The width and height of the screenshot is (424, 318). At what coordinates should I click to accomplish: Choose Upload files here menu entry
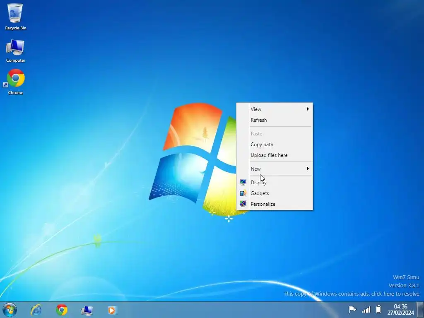(275, 155)
